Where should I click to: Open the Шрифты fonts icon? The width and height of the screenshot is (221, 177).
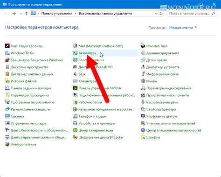click(143, 137)
